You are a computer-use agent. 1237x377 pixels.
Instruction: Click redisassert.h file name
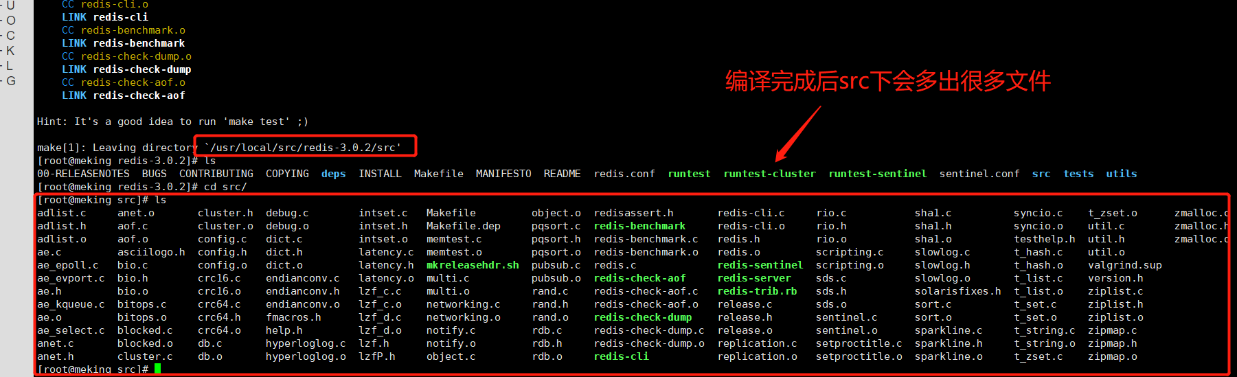point(634,213)
